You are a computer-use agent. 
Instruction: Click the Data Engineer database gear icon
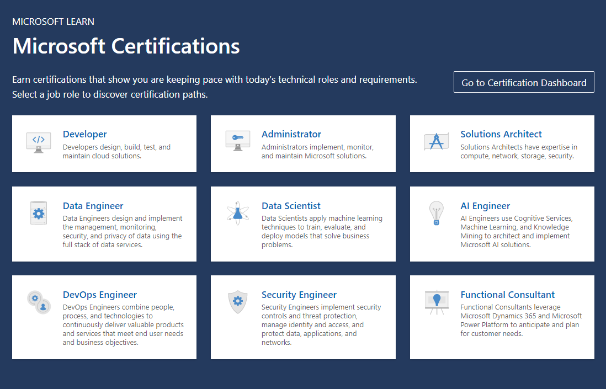click(39, 213)
